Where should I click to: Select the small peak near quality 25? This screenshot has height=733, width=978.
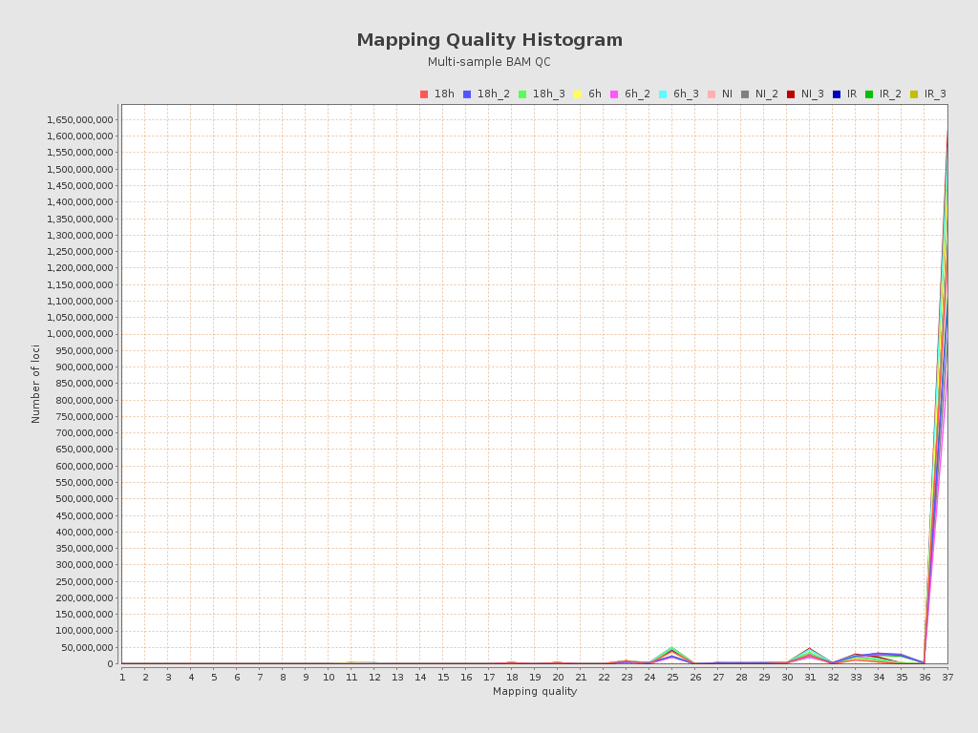[x=673, y=649]
